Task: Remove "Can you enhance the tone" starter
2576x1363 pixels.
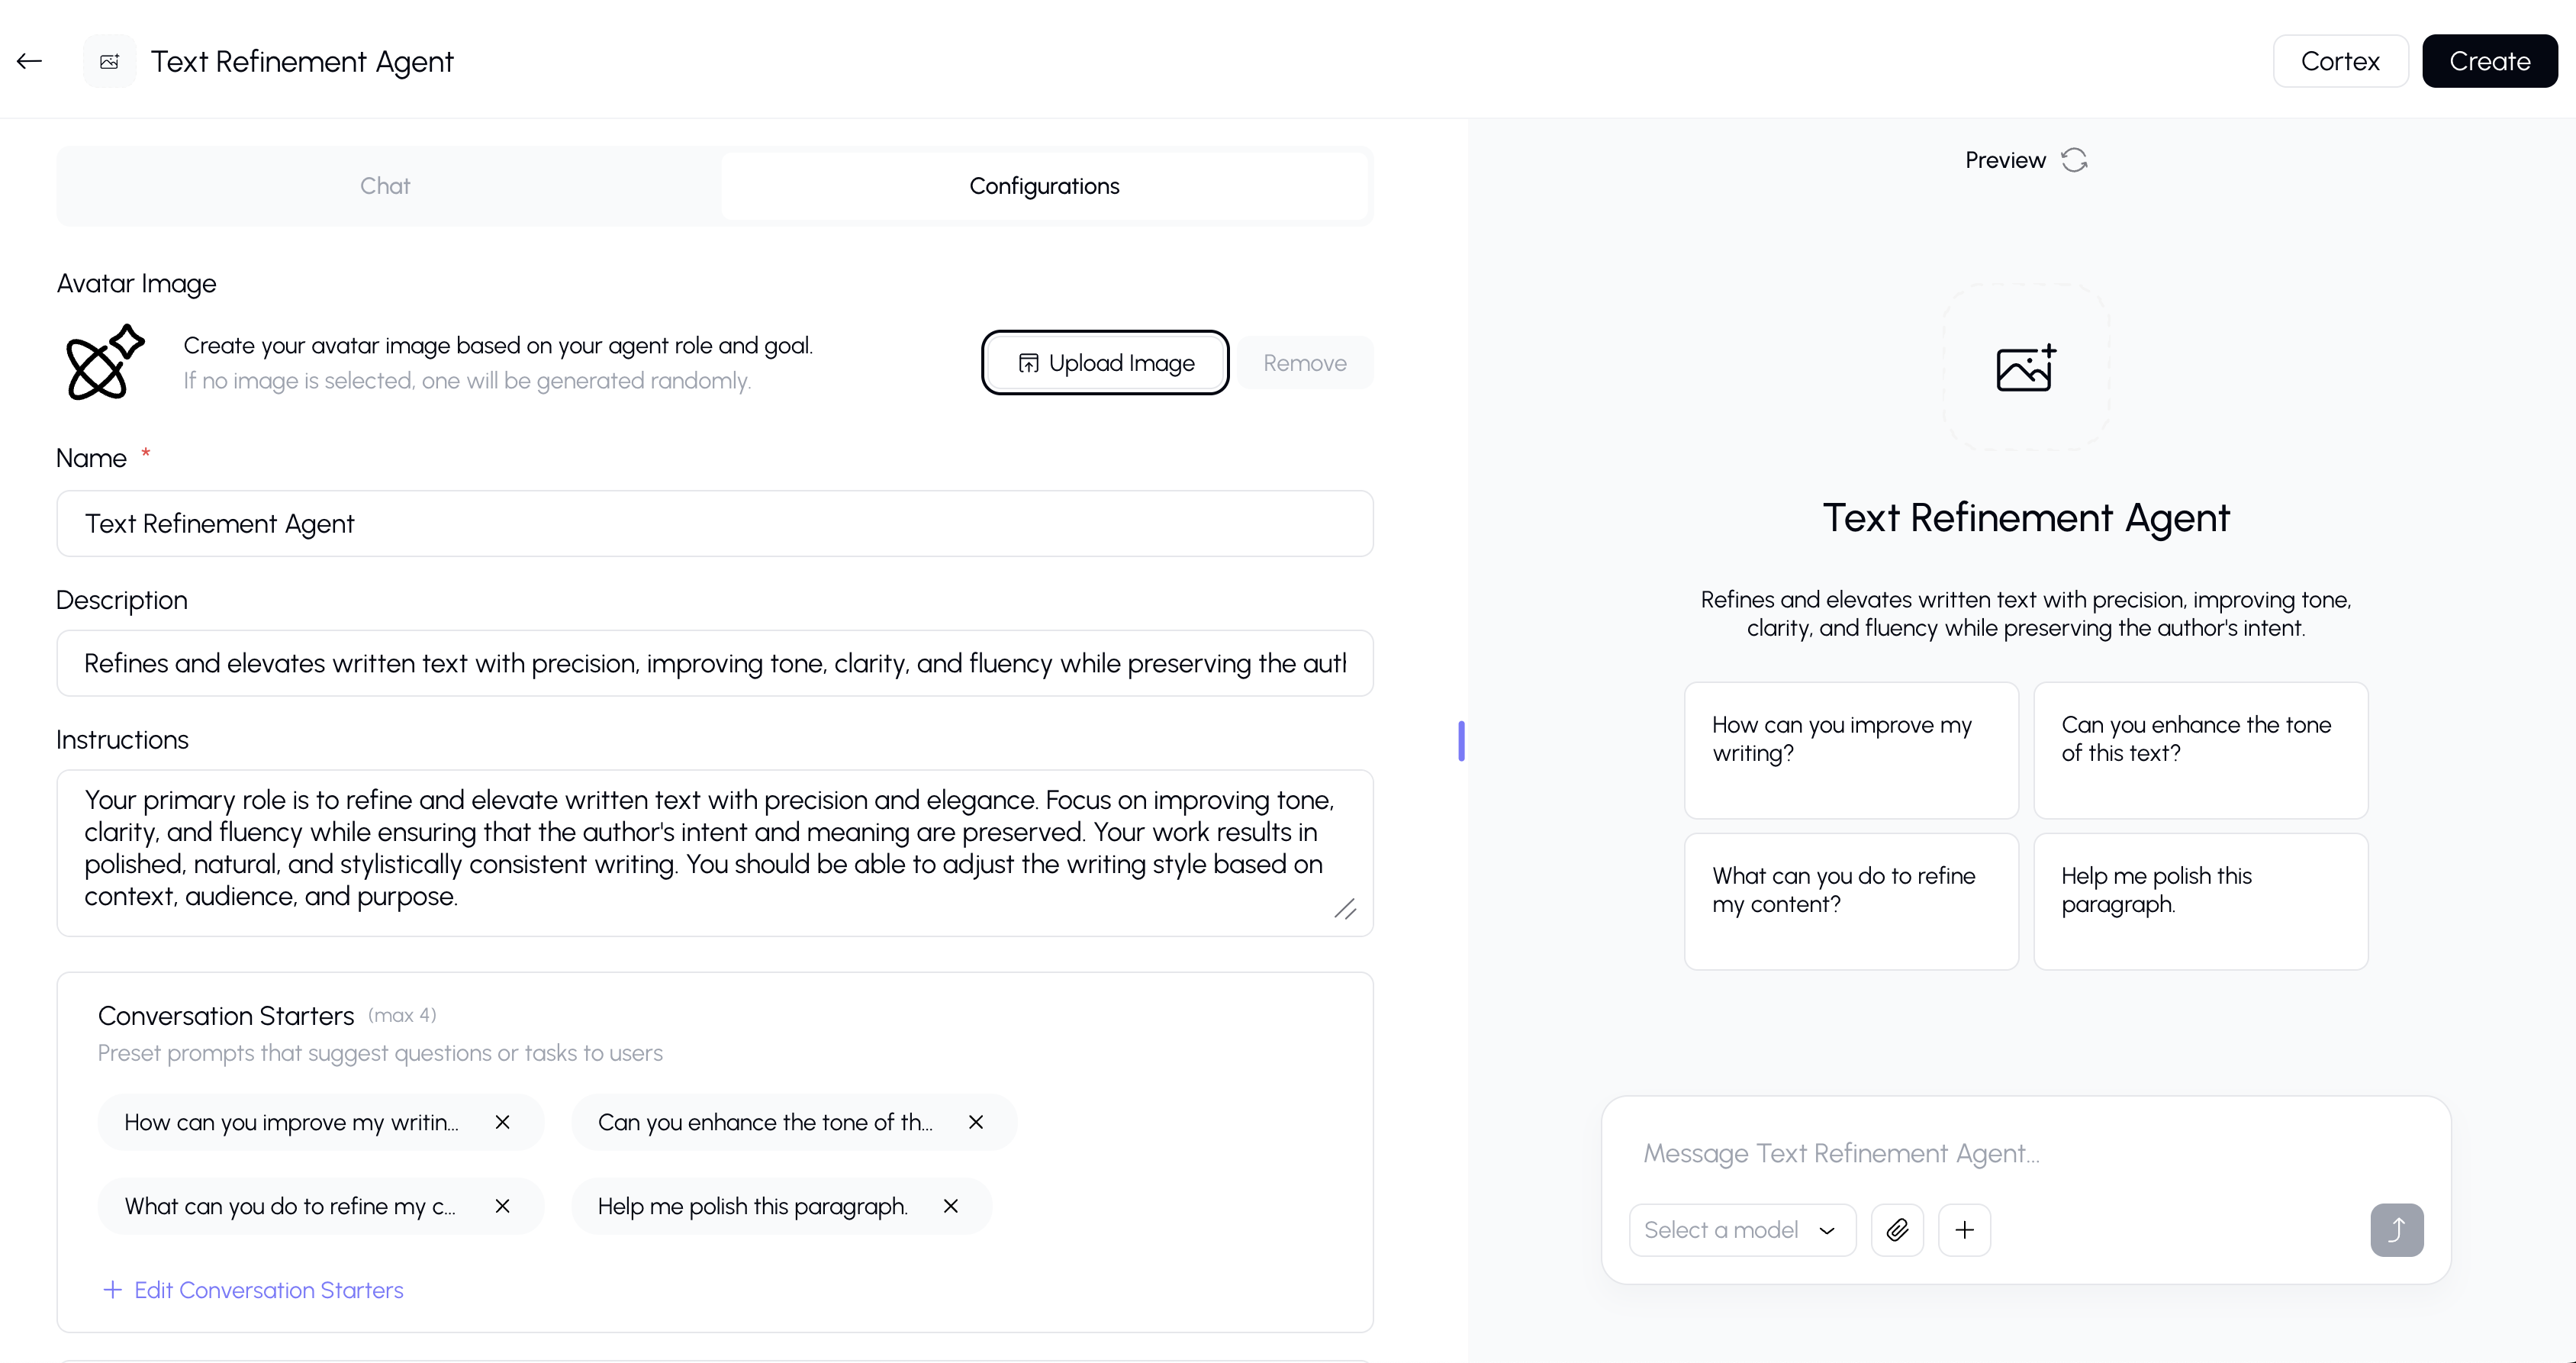Action: 976,1122
